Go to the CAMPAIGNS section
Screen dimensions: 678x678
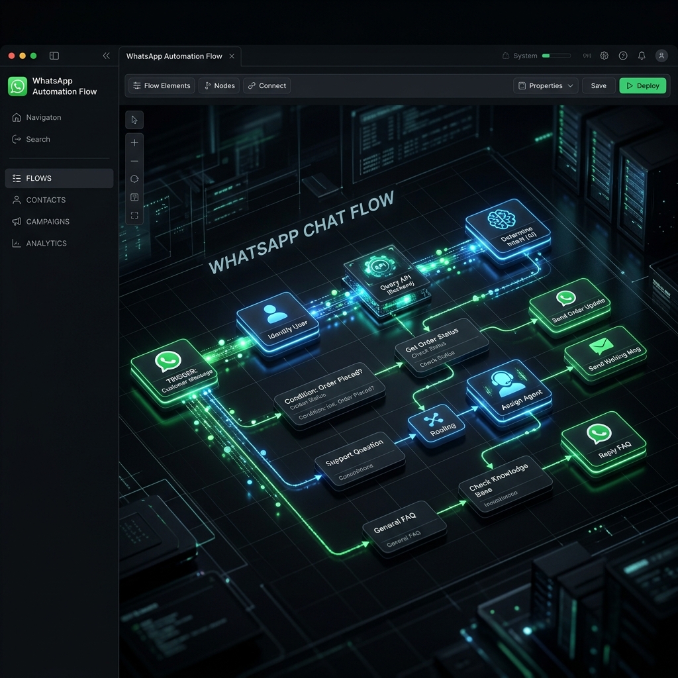click(40, 221)
